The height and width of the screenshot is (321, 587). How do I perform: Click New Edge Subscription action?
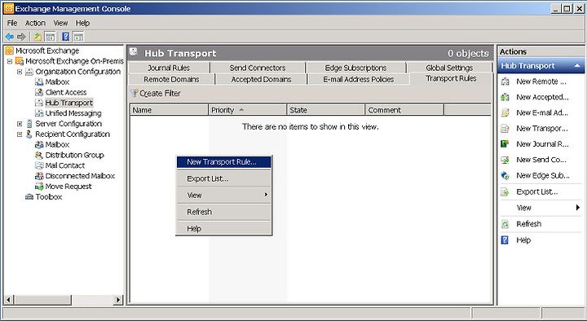click(x=541, y=175)
